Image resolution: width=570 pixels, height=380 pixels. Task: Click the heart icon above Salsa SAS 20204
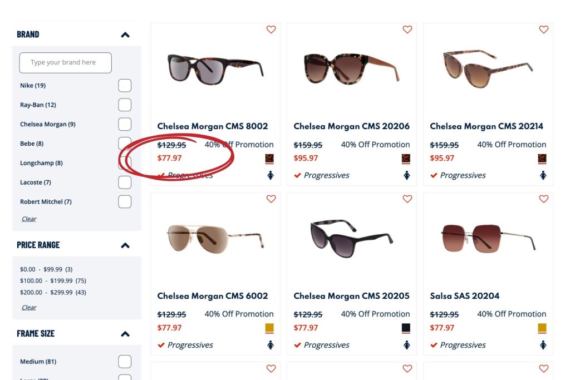click(544, 199)
